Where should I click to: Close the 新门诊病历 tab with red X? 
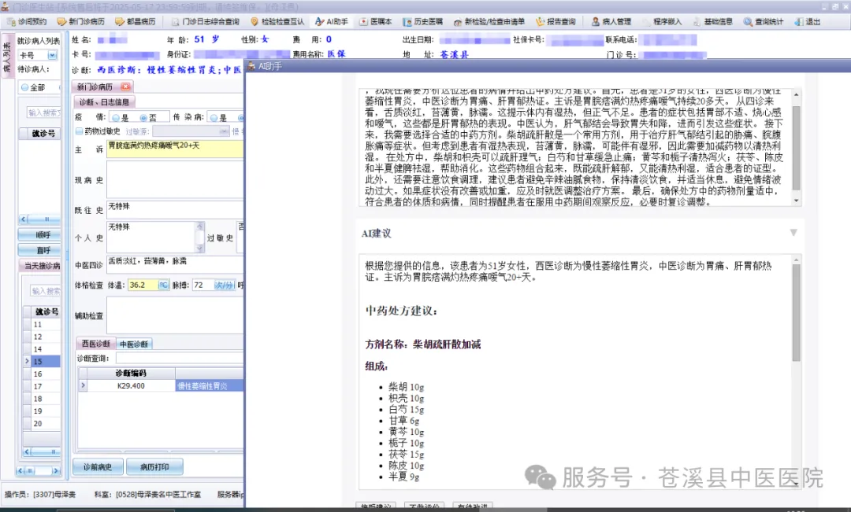pos(126,87)
